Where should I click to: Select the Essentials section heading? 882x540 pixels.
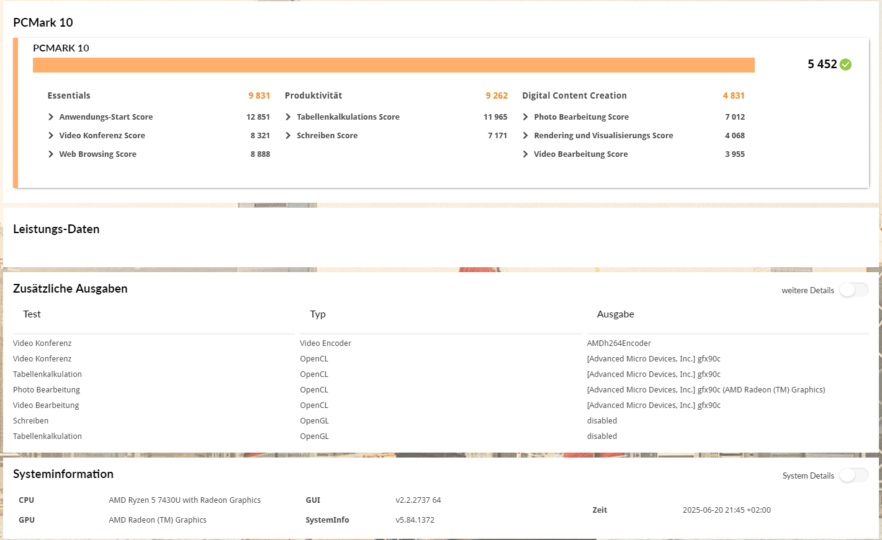coord(69,95)
